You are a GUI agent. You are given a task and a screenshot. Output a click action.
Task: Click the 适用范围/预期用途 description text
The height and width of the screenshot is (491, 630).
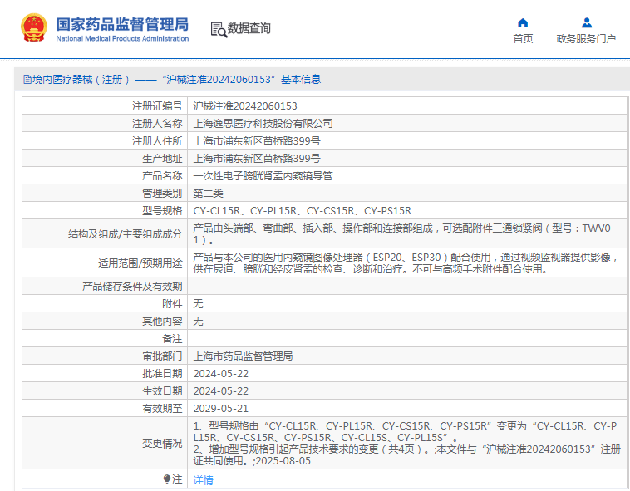click(x=406, y=263)
